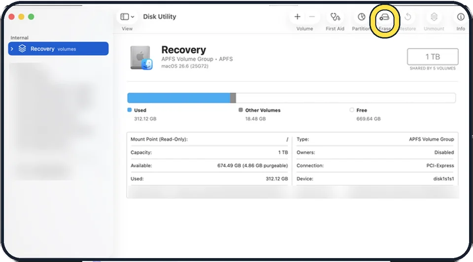Click the Recovery disk image icon
Screen dimensions: 473x262
click(x=141, y=58)
